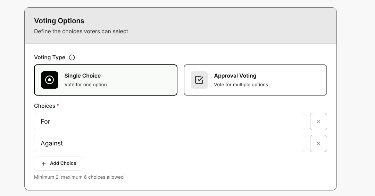
Task: Click the black Single Choice radio icon
Action: 50,80
